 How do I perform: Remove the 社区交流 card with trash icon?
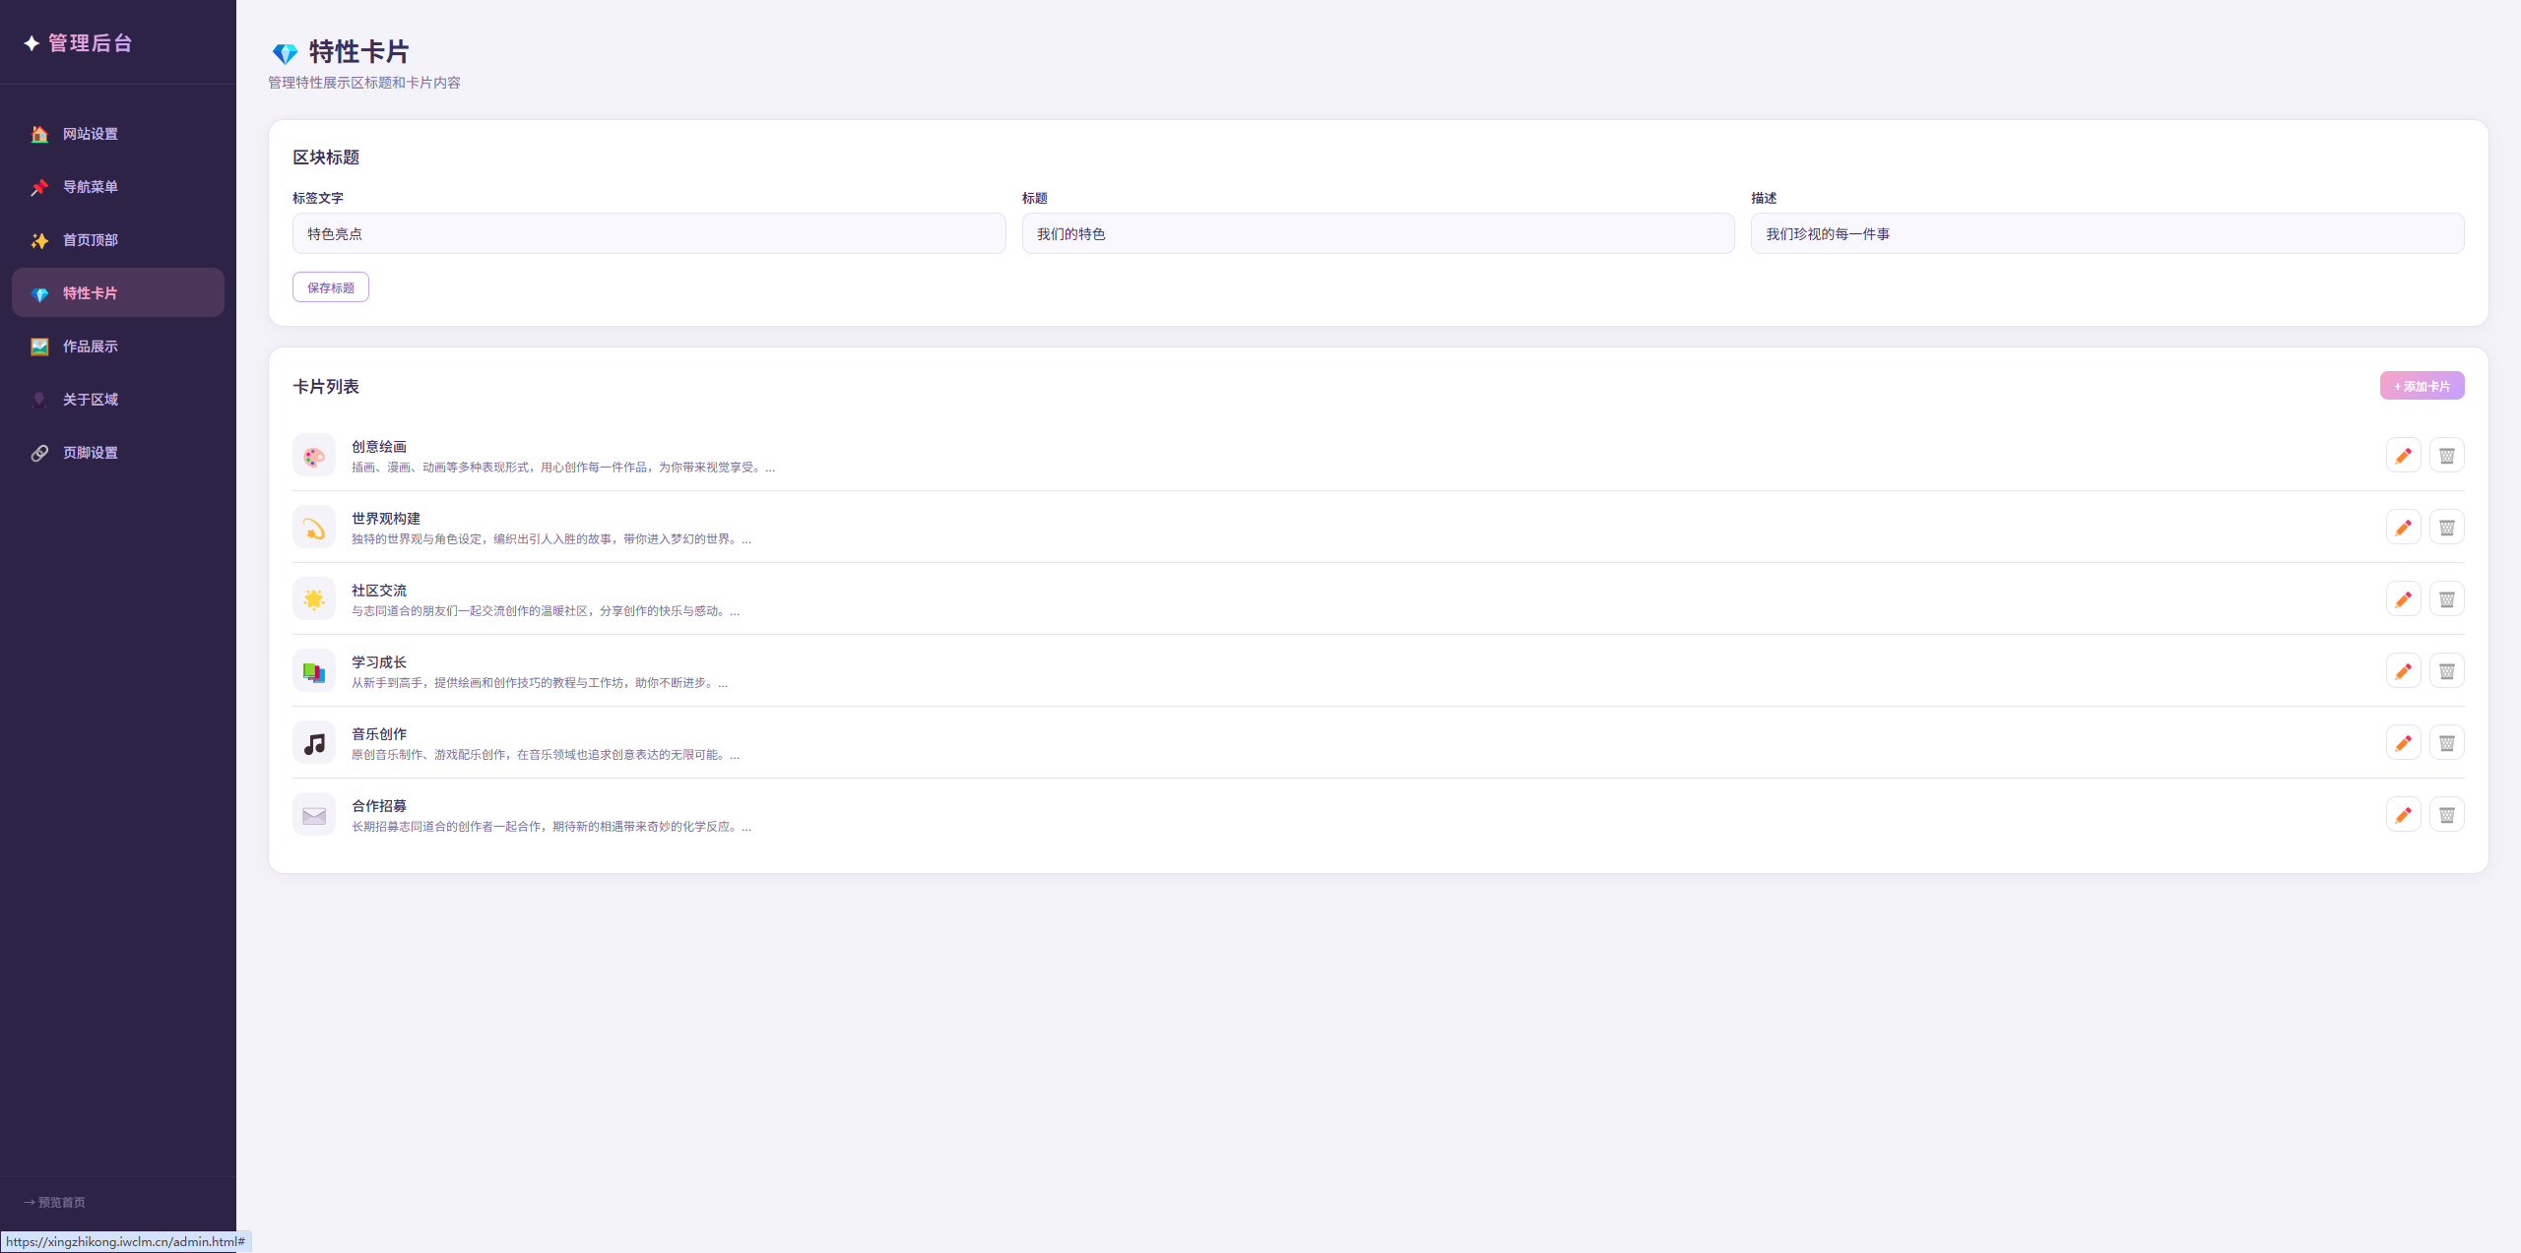2446,599
